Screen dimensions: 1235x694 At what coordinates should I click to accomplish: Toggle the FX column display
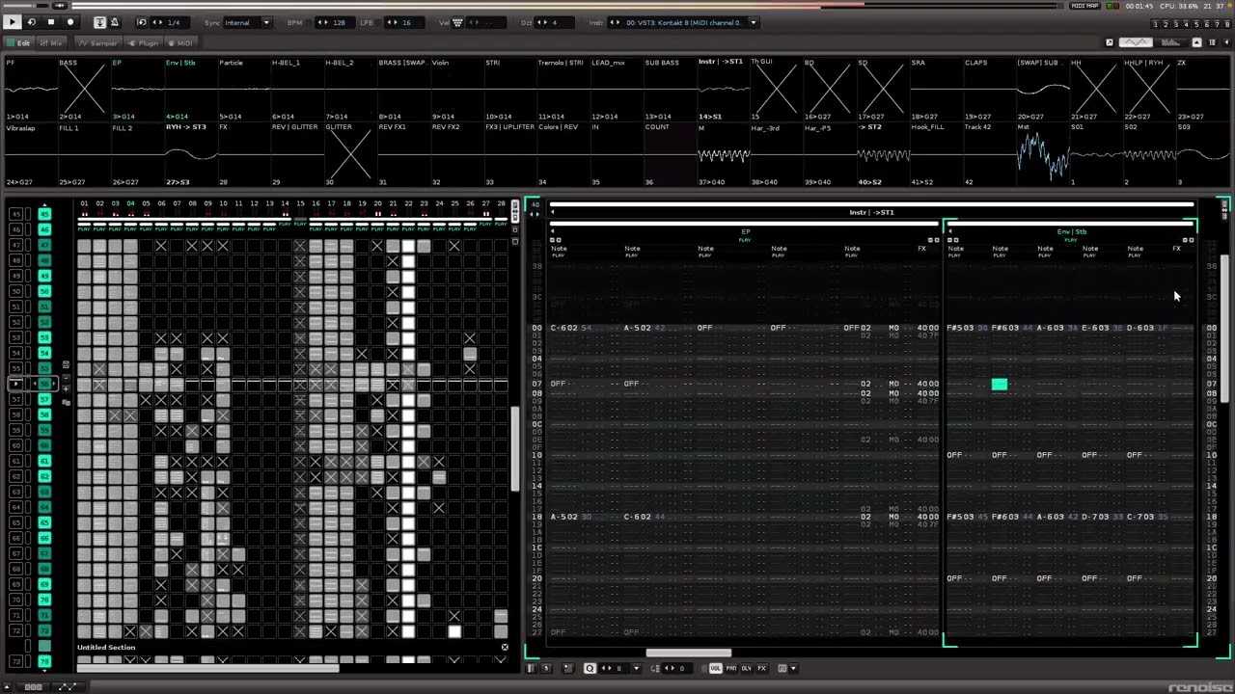click(761, 668)
